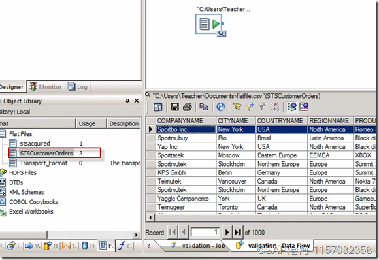This screenshot has height=260, width=379.
Task: Select the 'Sportmubuy' company cell
Action: (186, 138)
